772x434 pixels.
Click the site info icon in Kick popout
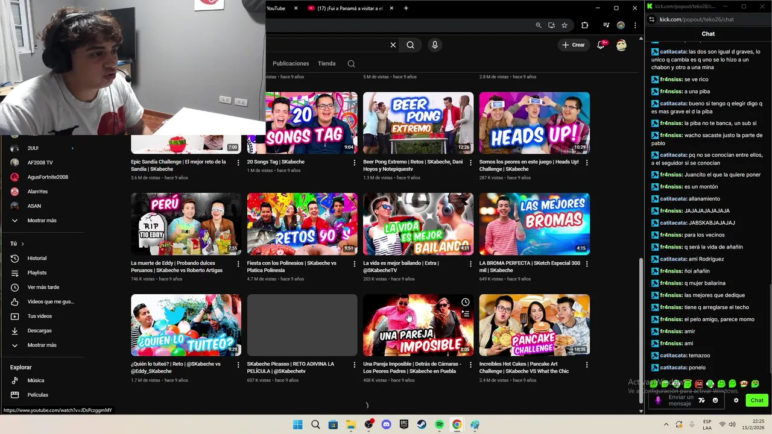(651, 19)
